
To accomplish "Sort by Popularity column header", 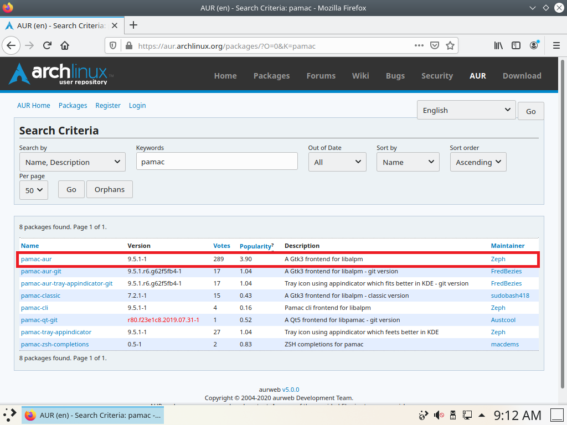I will [x=255, y=246].
